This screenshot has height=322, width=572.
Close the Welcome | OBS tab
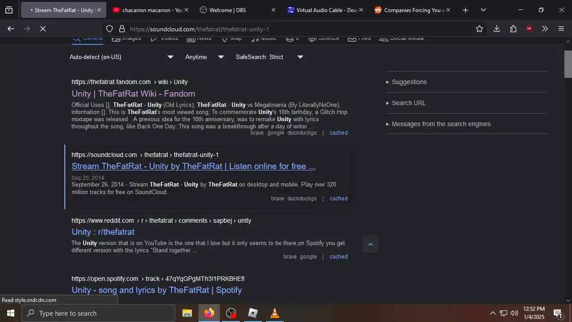pos(273,10)
